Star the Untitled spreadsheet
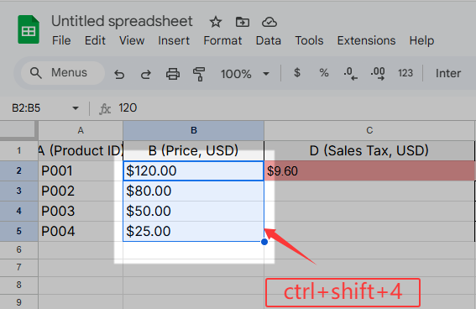Screen dimensions: 476x309 (216, 22)
